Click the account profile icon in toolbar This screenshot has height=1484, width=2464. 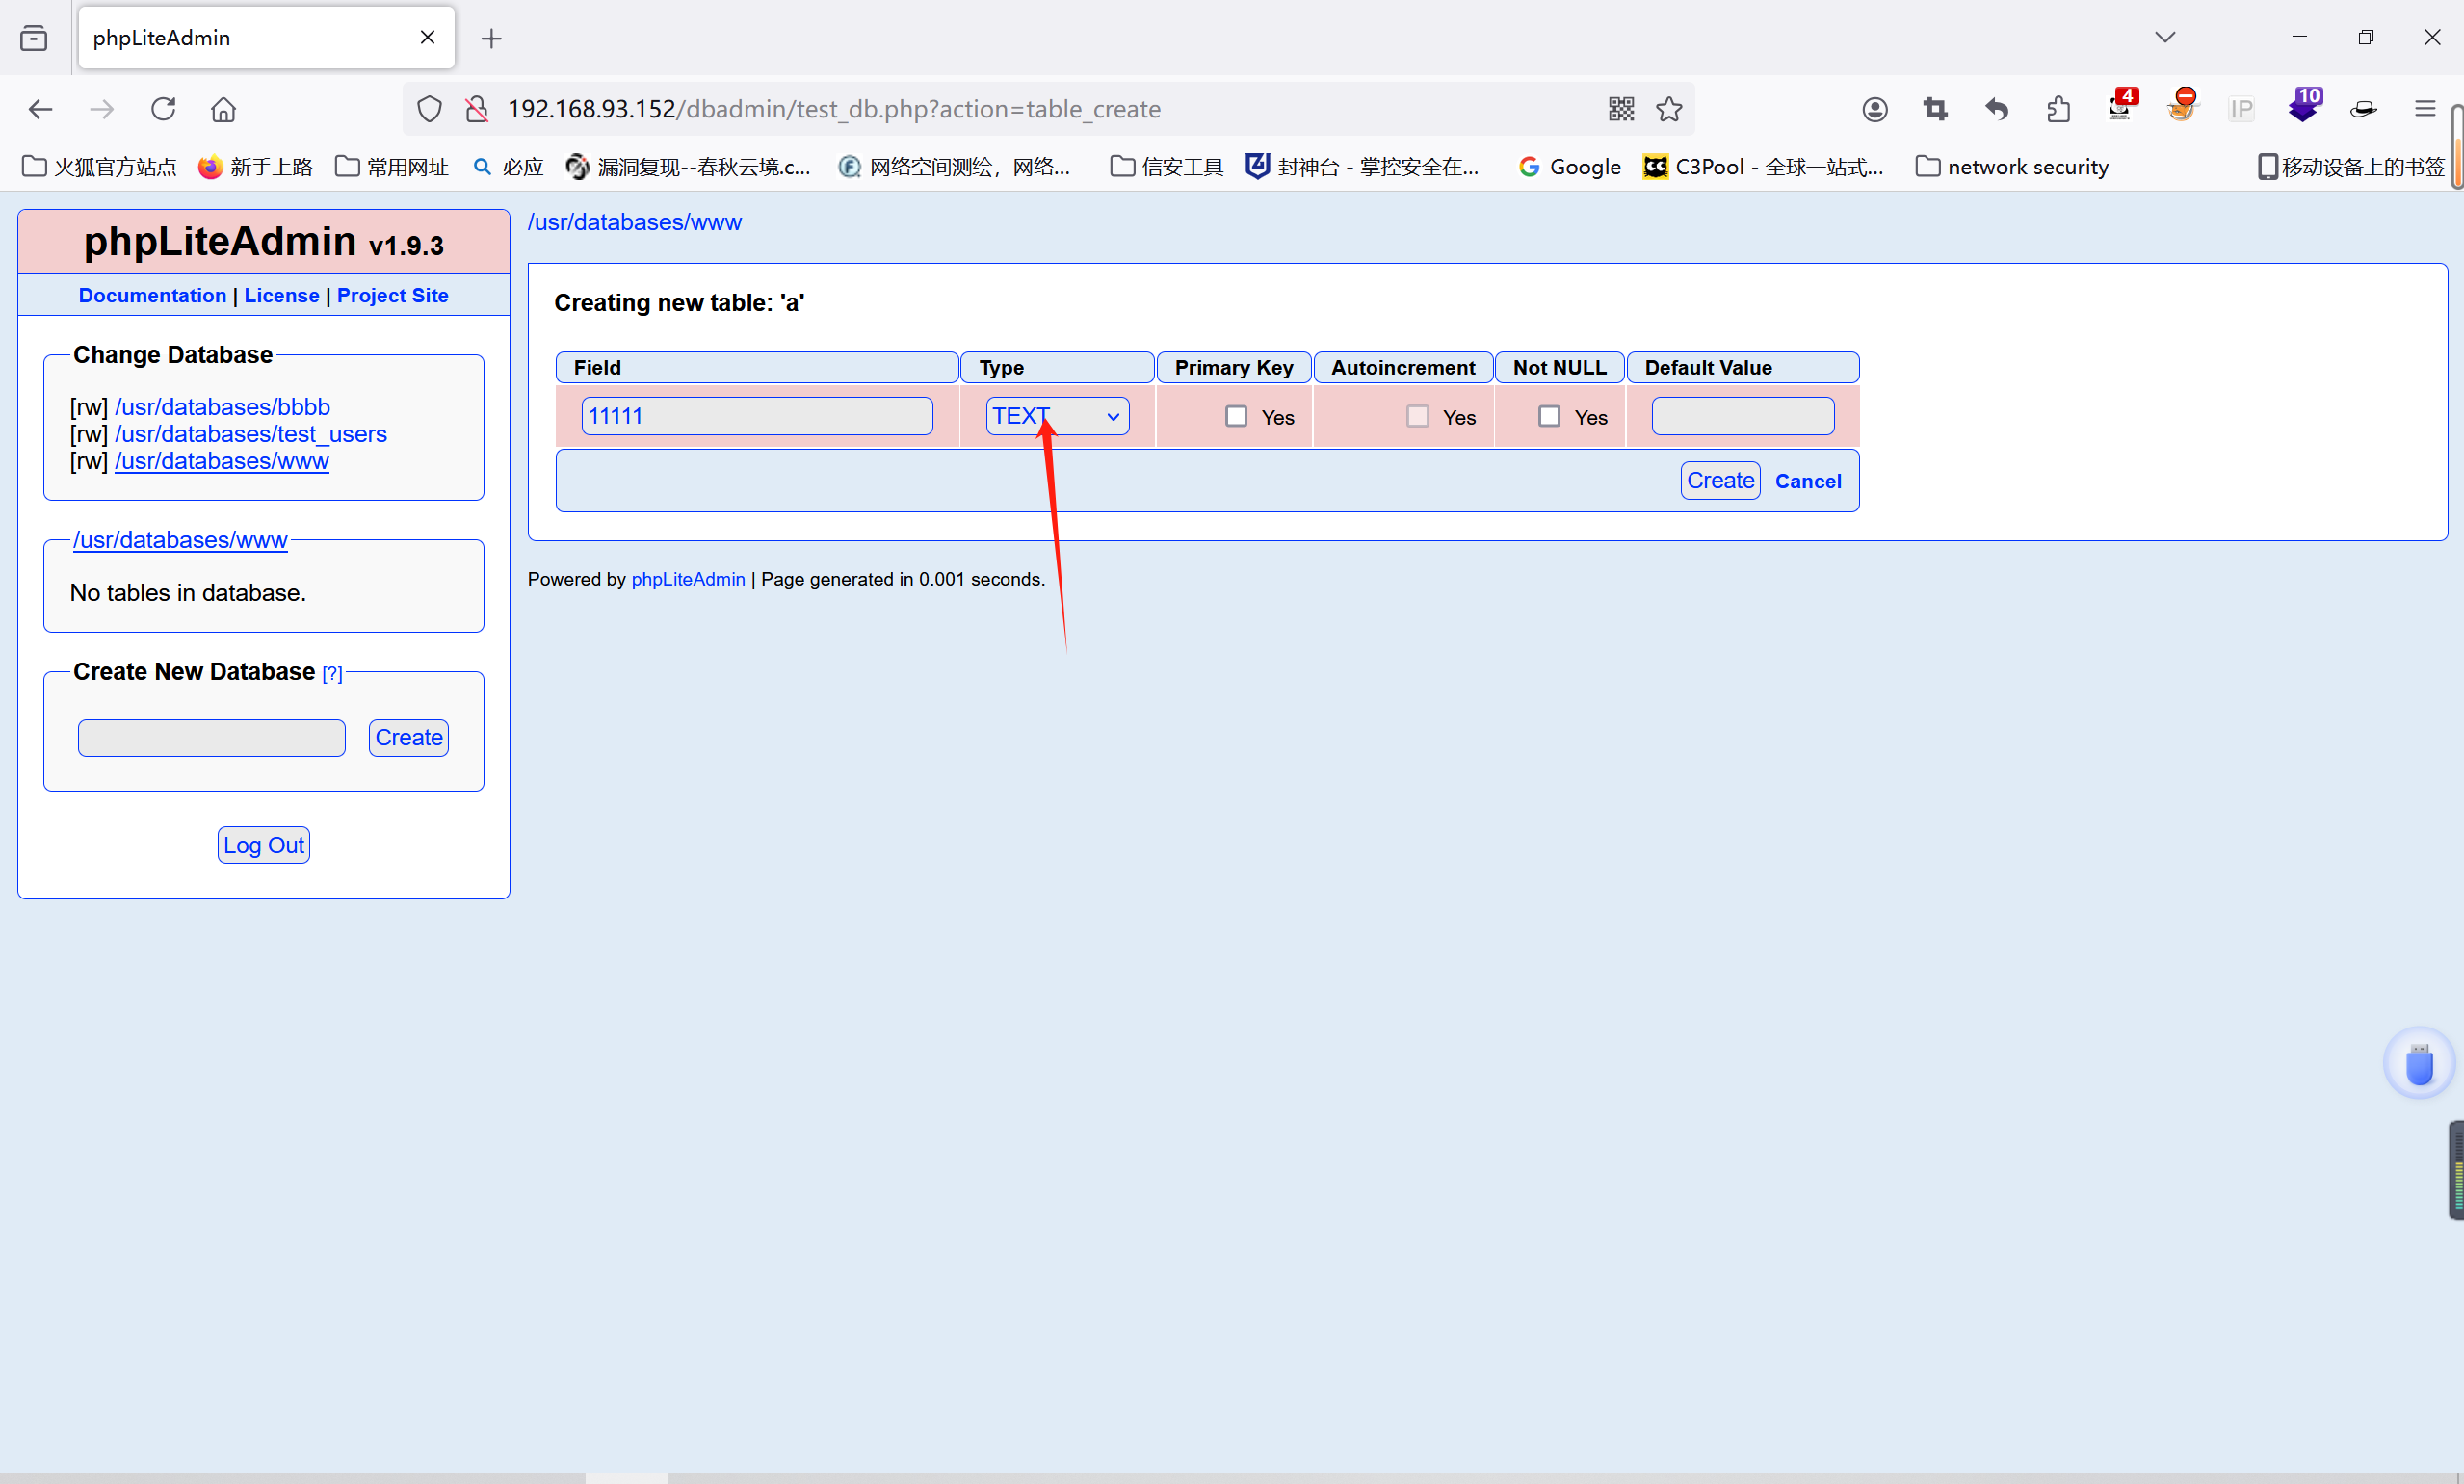pyautogui.click(x=1875, y=109)
